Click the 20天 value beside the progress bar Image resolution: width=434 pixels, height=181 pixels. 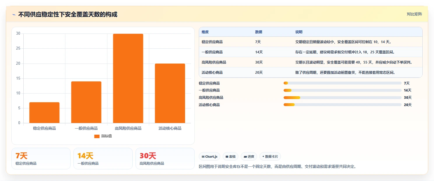coord(408,105)
